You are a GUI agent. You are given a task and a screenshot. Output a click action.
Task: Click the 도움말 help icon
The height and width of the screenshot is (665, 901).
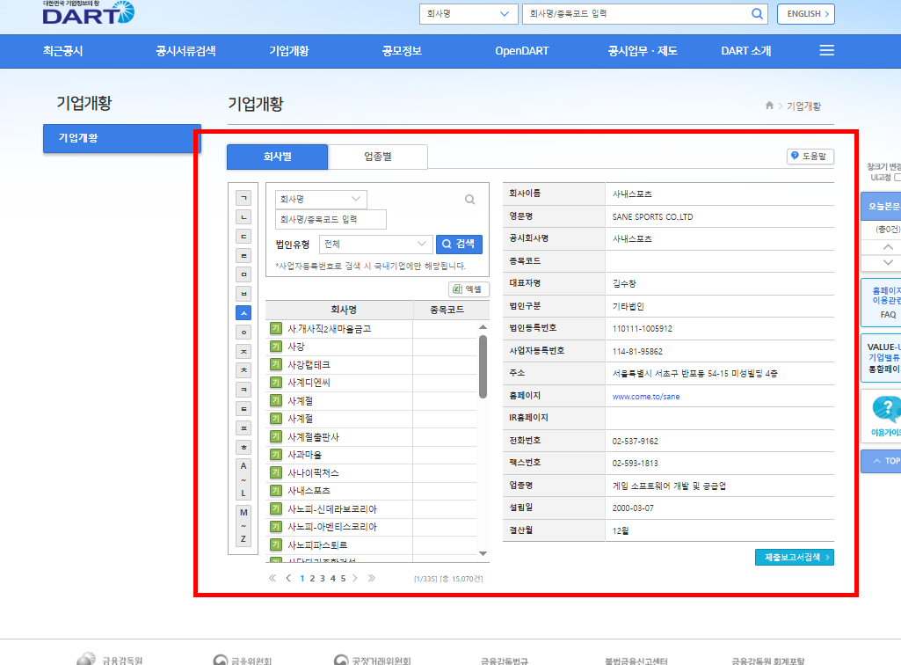tap(794, 155)
